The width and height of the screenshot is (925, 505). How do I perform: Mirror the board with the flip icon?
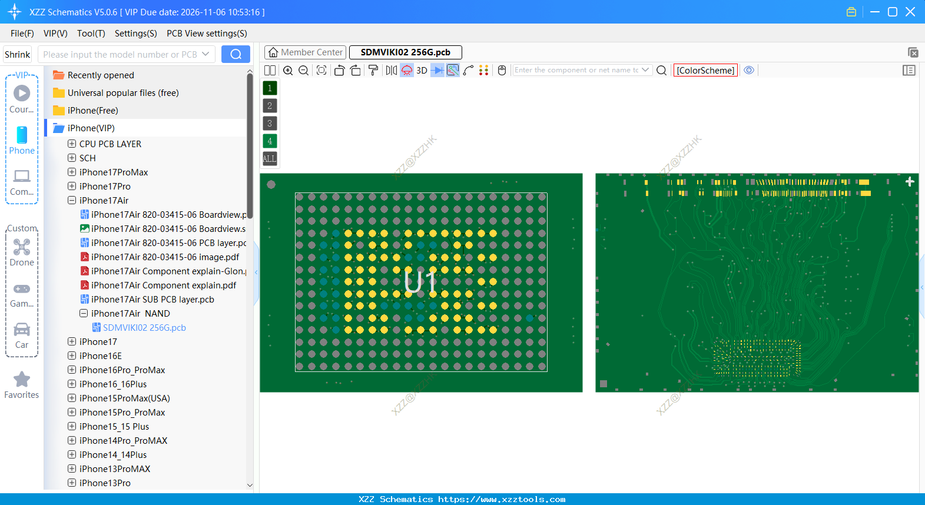[392, 71]
